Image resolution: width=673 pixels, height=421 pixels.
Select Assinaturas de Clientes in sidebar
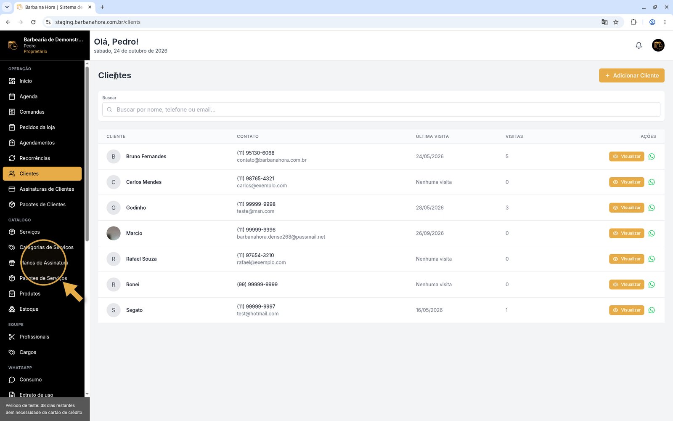(x=42, y=189)
